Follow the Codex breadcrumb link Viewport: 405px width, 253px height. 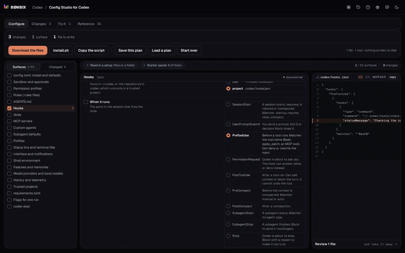[37, 7]
